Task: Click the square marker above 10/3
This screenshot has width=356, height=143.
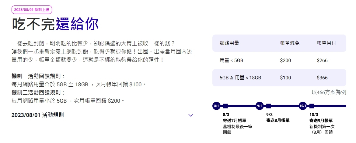Action: pos(312,106)
